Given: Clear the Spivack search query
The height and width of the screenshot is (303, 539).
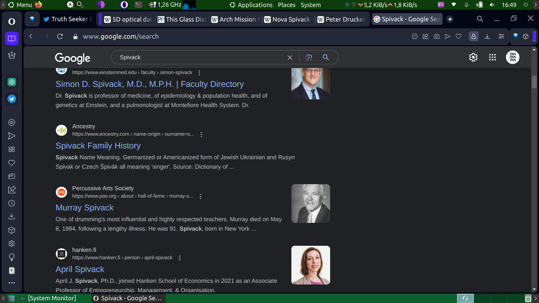Looking at the screenshot, I should [x=290, y=58].
